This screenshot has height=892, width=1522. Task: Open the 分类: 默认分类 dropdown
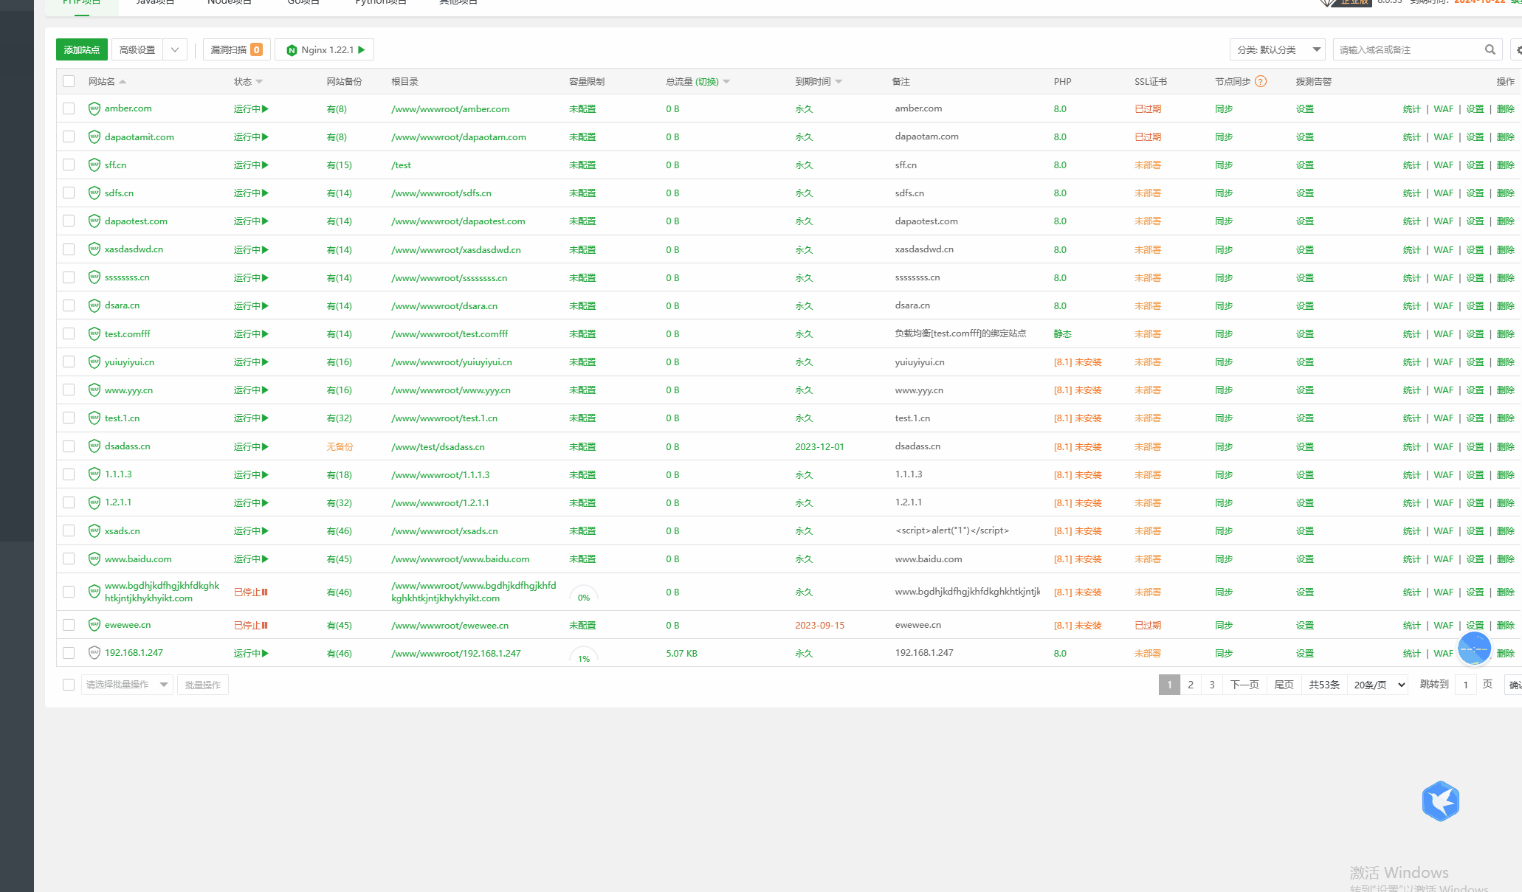tap(1277, 49)
